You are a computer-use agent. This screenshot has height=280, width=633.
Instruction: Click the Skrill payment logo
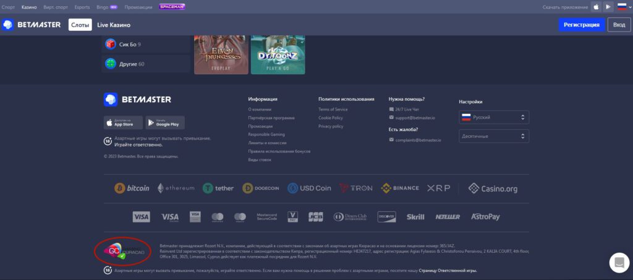(415, 217)
